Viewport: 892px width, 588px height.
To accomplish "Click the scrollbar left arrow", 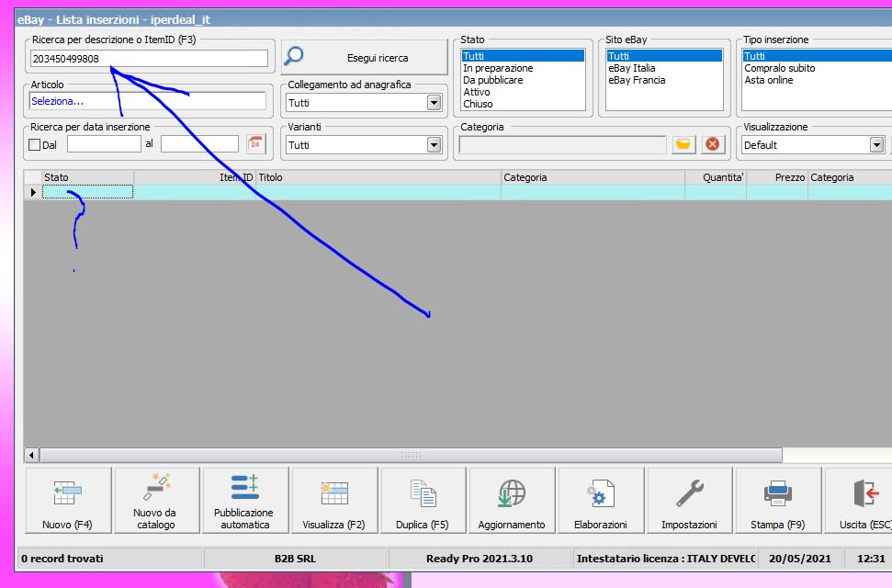I will tap(32, 455).
